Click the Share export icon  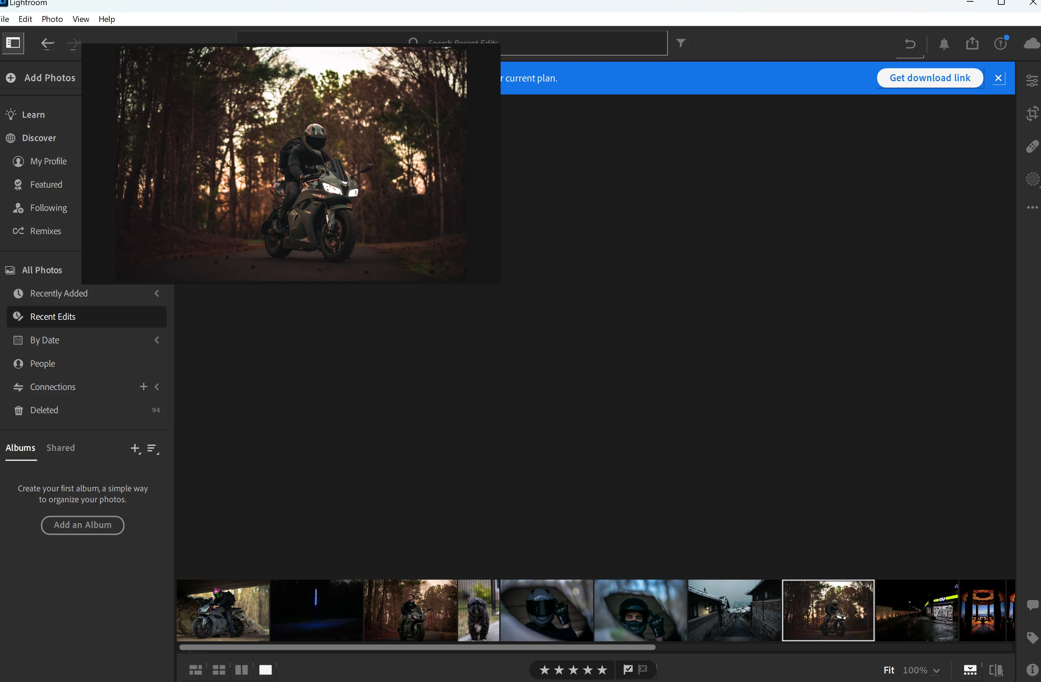click(x=972, y=44)
